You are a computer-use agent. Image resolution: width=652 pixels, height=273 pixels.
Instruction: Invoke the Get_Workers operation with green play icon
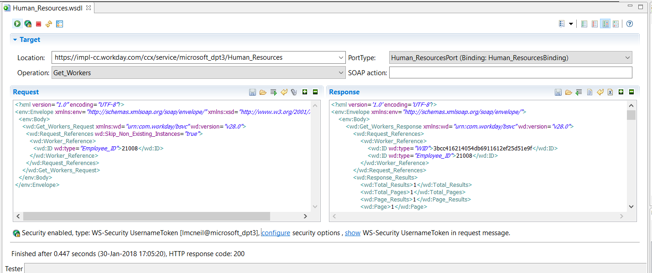(x=17, y=24)
